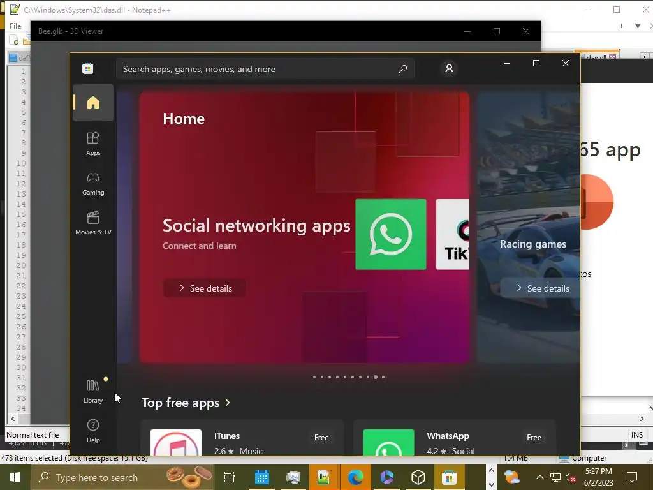Open the Home tab in Microsoft Store sidebar

[x=93, y=103]
